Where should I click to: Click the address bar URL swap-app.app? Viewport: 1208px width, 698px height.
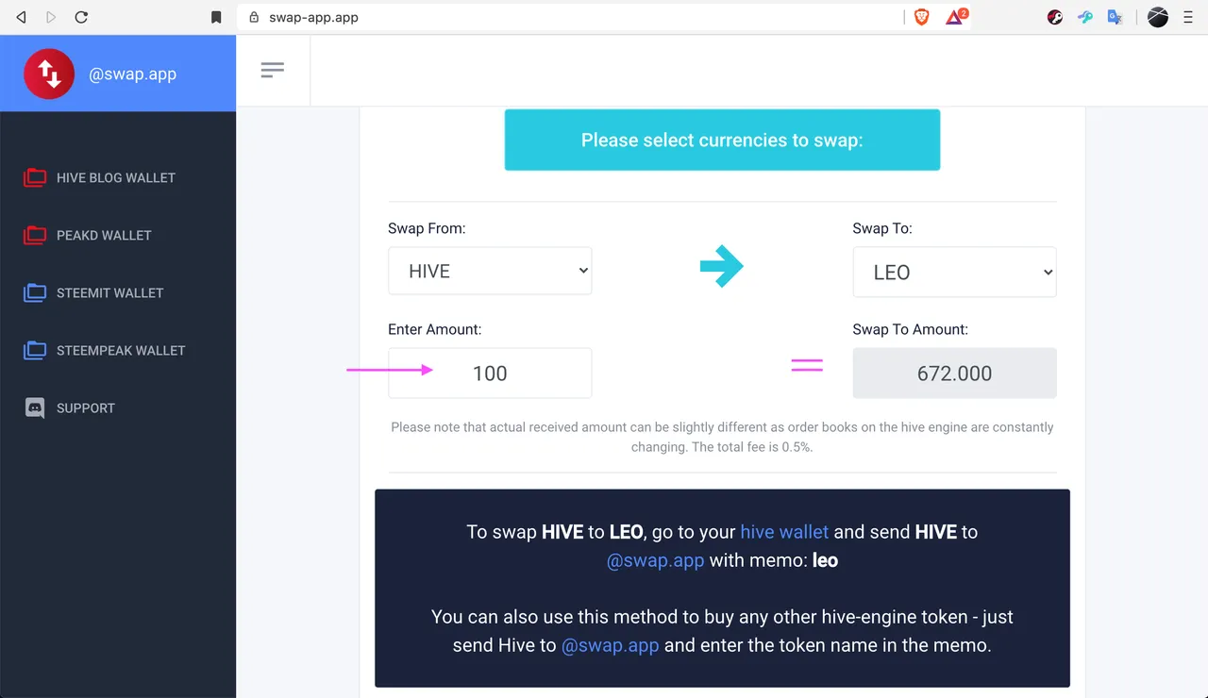313,17
